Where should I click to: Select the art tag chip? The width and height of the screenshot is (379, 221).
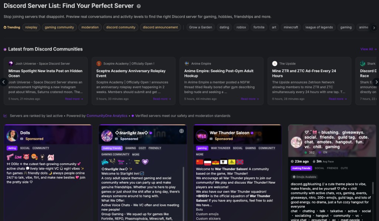point(274,27)
